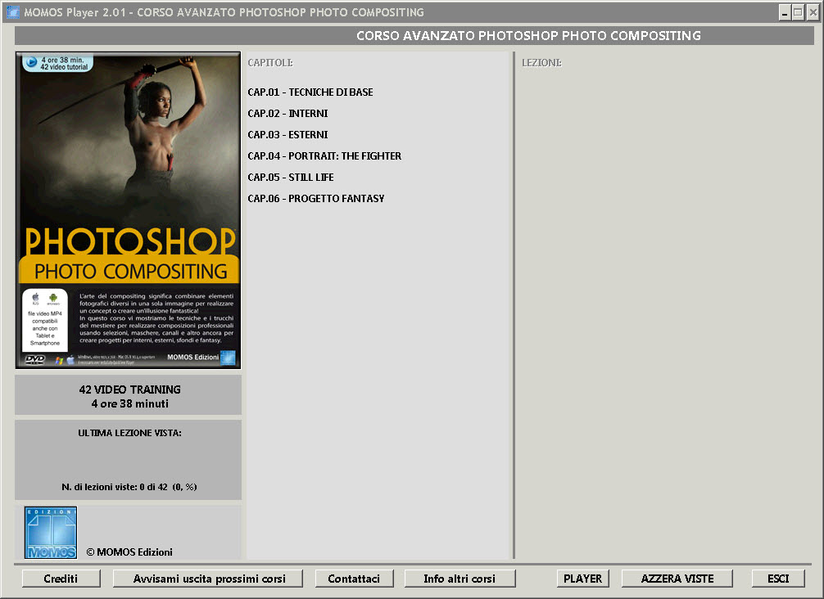Reset views with AZZERA VISTE
Viewport: 824px width, 599px height.
tap(677, 579)
